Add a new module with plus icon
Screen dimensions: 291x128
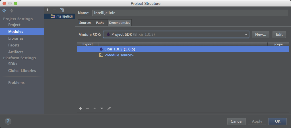[48, 10]
